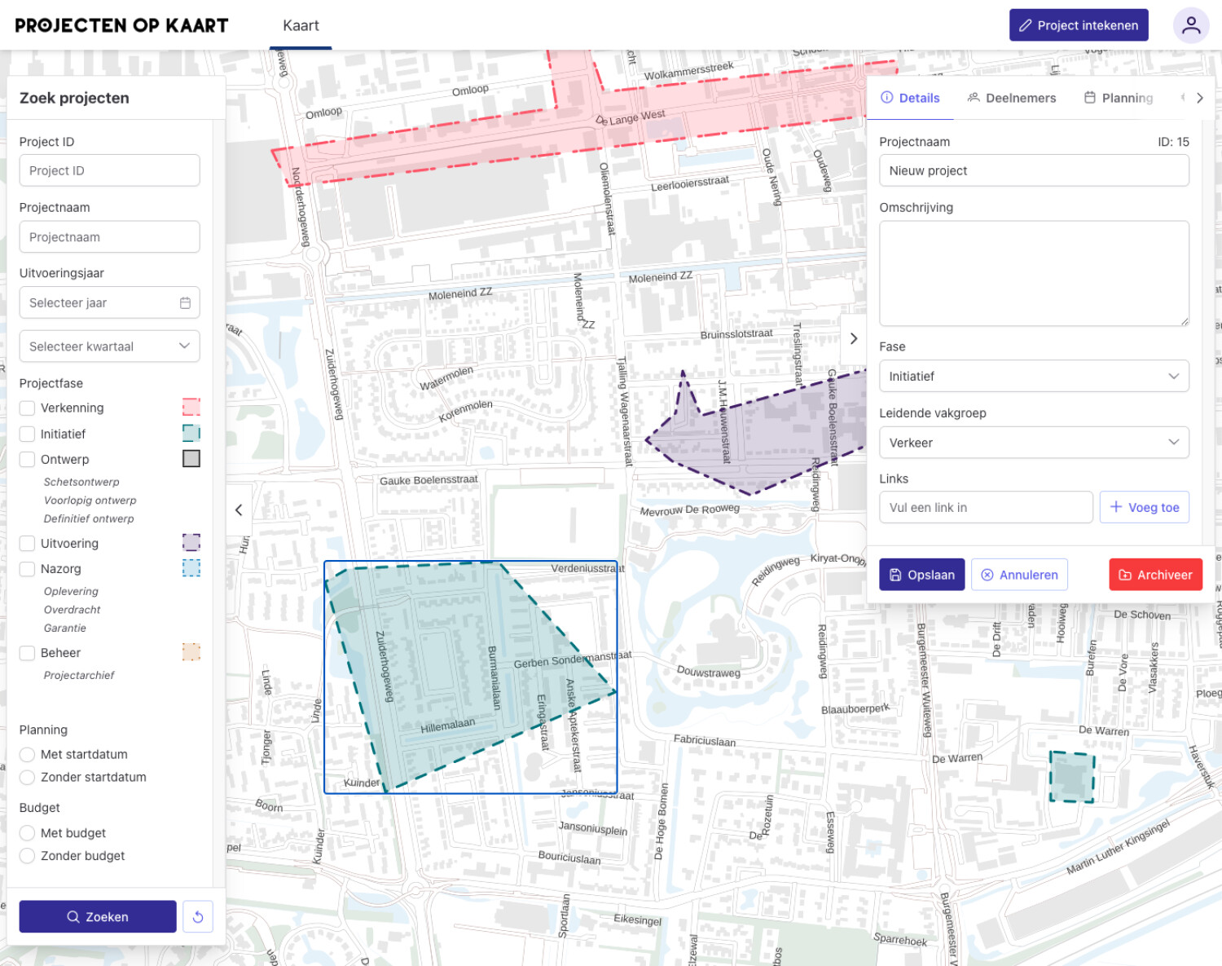This screenshot has height=966, width=1222.
Task: Open the Leidende vakgroep dropdown showing Verkeer
Action: [x=1034, y=442]
